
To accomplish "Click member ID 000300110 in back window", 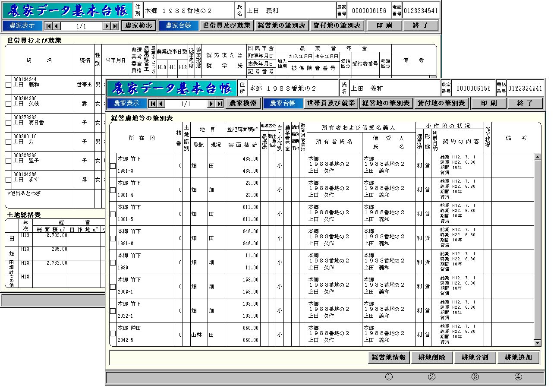I will (x=25, y=136).
